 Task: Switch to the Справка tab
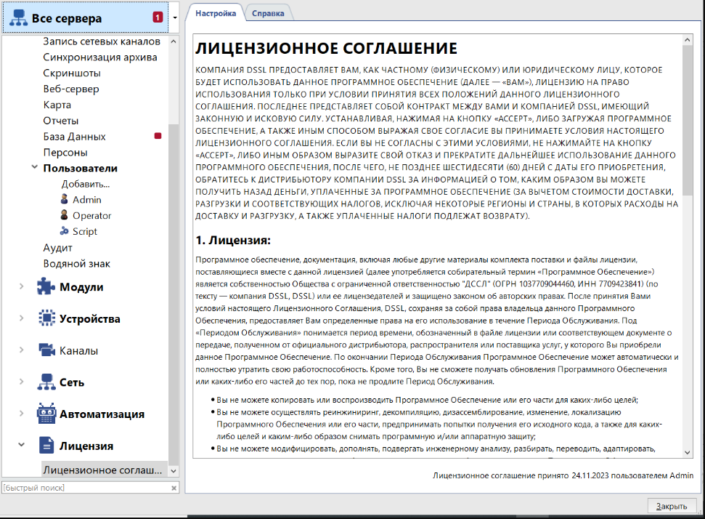point(268,13)
